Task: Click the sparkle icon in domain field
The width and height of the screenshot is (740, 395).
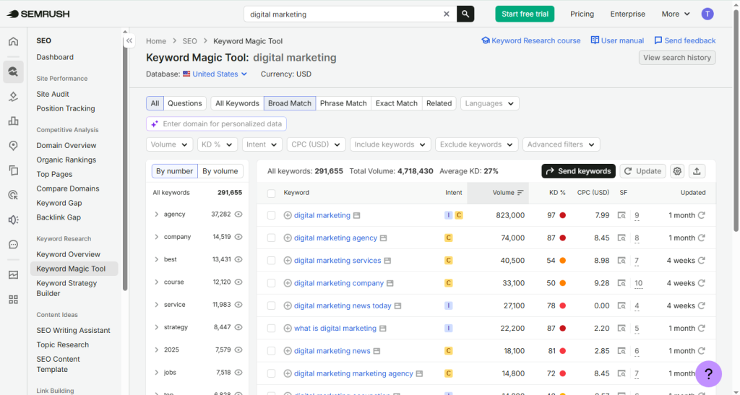Action: pyautogui.click(x=155, y=124)
